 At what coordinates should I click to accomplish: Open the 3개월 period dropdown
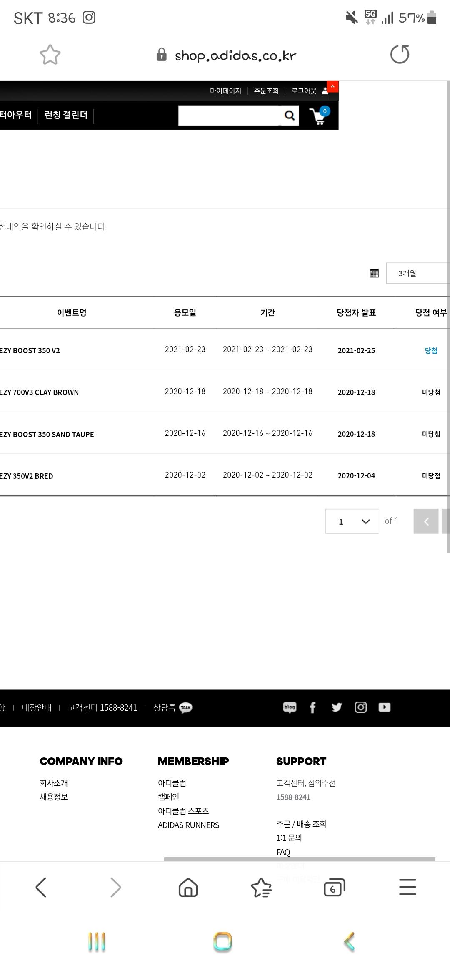coord(418,273)
